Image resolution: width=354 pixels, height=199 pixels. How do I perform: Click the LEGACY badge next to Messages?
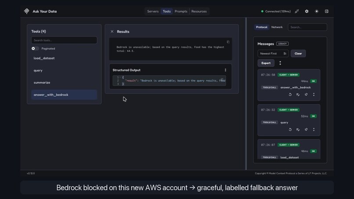tap(282, 44)
